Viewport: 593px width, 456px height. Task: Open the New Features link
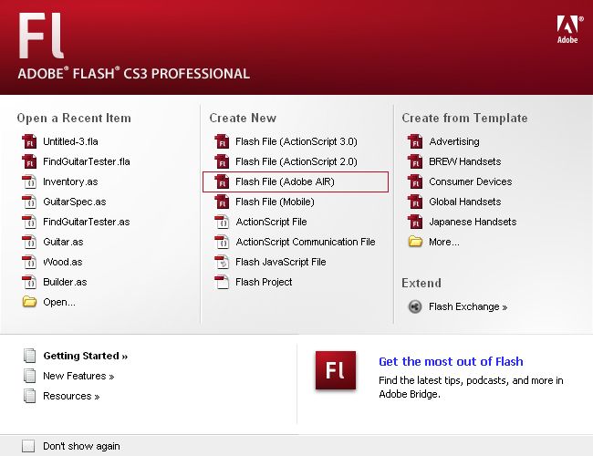pos(78,376)
